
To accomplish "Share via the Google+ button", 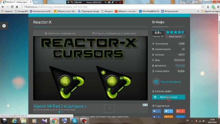I will [180, 111].
